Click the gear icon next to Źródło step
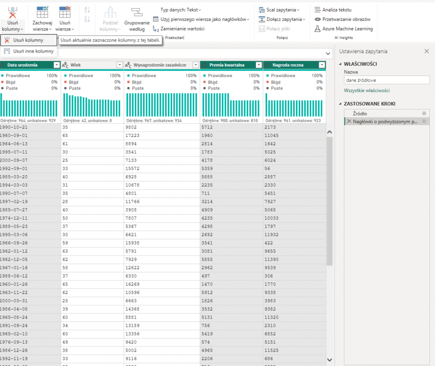Screen dimensions: 435x366 (424, 113)
